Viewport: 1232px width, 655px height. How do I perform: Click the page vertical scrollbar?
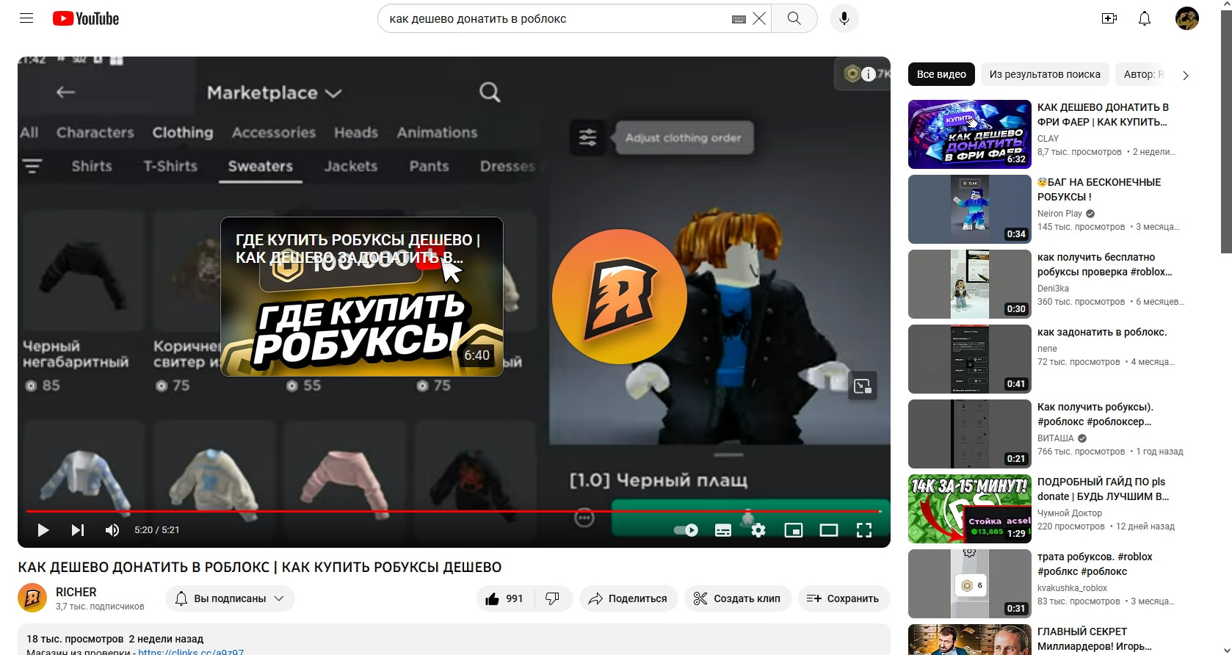(x=1226, y=132)
